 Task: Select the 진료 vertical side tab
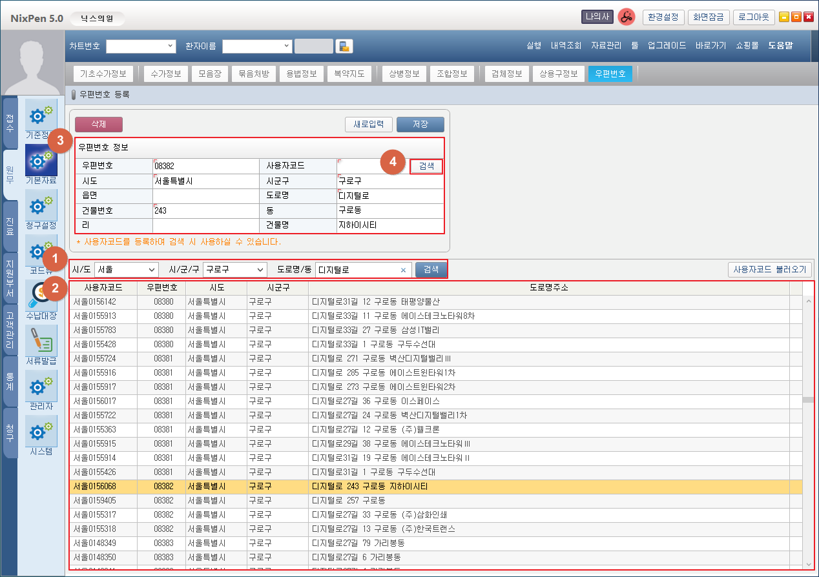(10, 226)
